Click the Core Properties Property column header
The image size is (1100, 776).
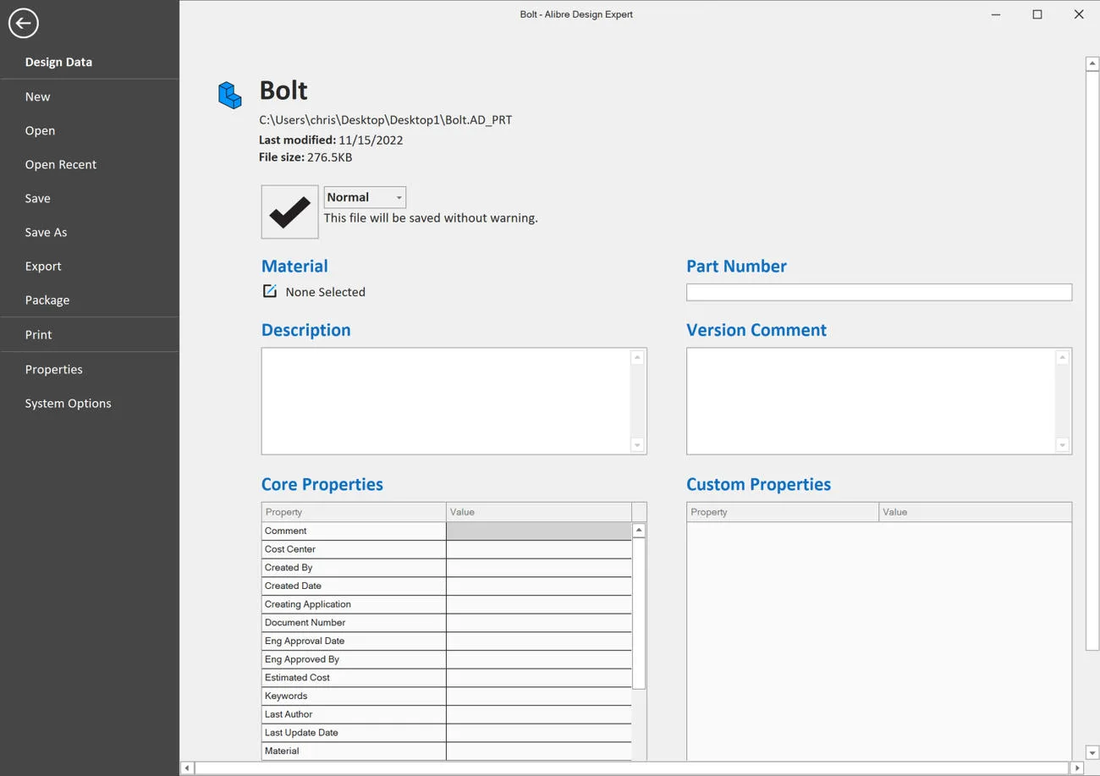click(x=354, y=512)
